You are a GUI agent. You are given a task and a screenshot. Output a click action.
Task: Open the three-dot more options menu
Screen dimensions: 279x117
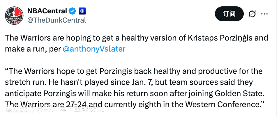click(x=264, y=14)
